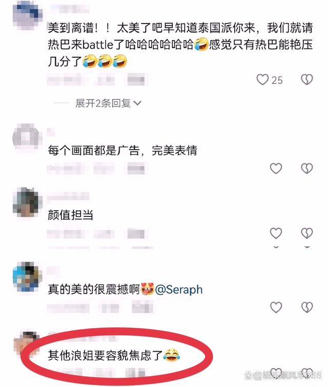Open avatar of the @Seraph commenter
Viewport: 328px width, 387px height.
tap(27, 277)
